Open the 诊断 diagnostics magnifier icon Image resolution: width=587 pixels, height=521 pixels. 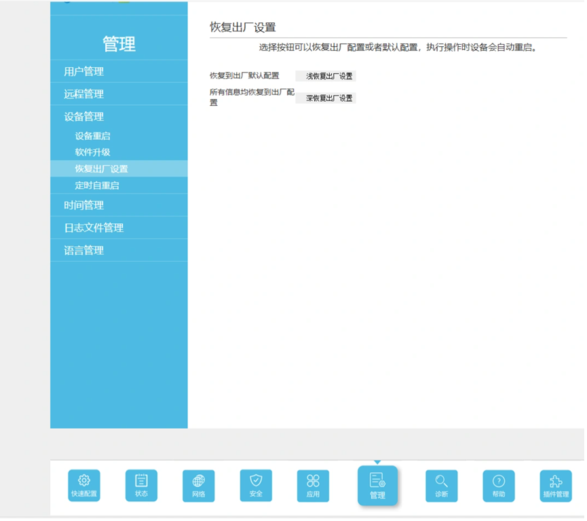[441, 485]
